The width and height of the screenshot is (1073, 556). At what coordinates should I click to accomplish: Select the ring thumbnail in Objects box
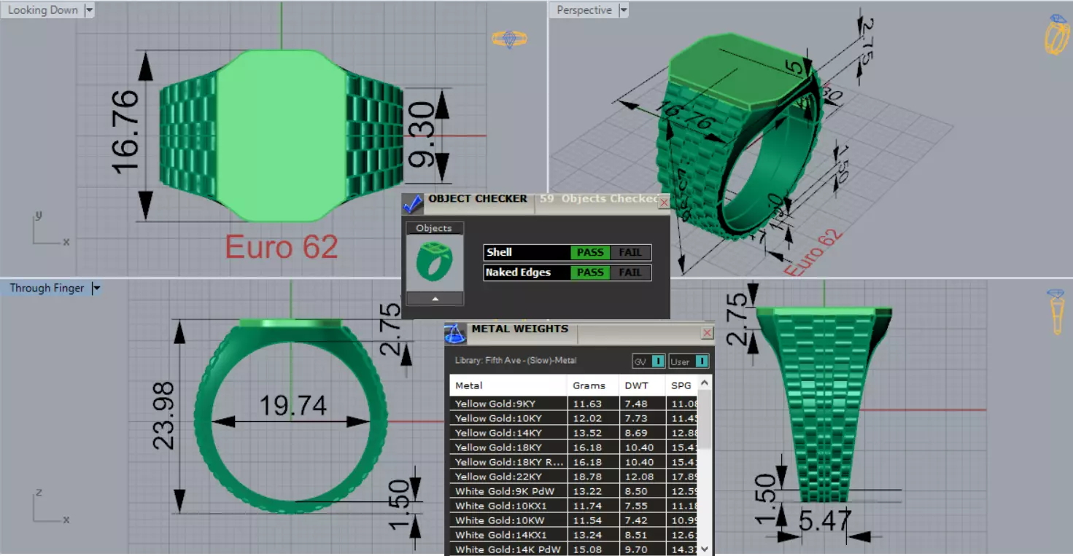pos(434,262)
